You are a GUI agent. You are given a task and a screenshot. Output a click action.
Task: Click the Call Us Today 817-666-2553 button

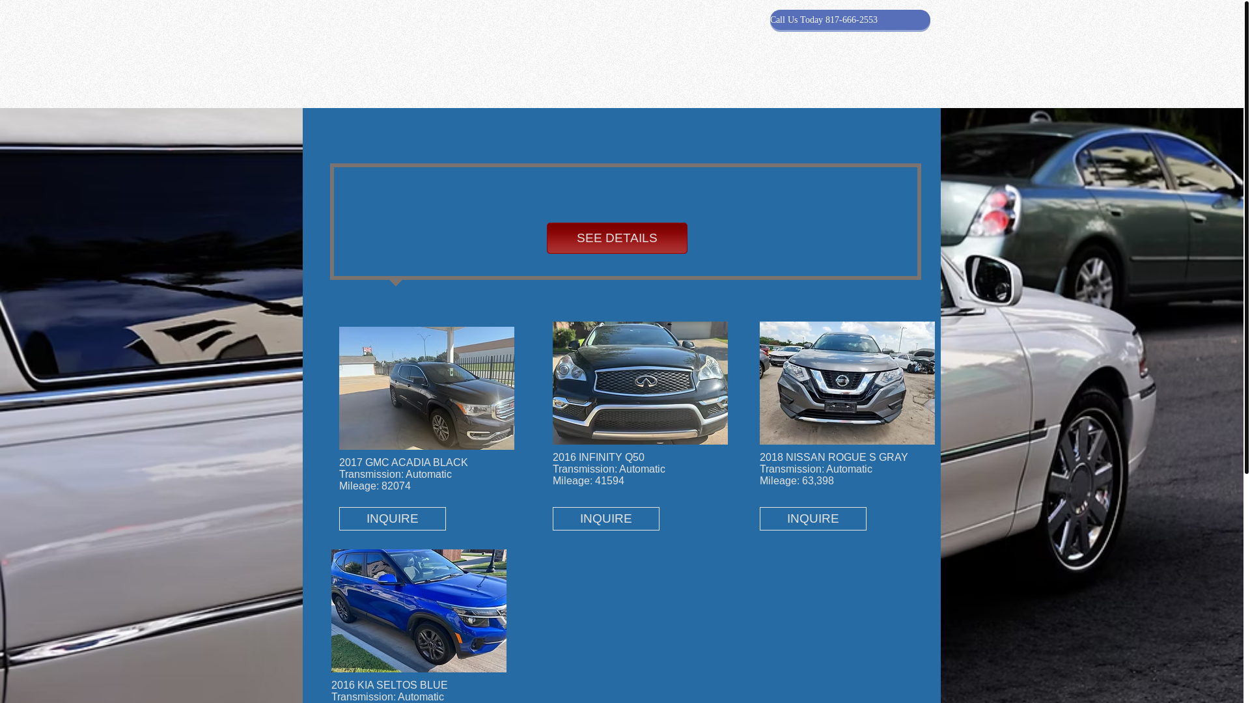[850, 20]
